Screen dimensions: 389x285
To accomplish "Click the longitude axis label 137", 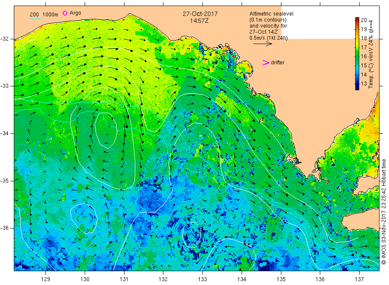I will click(x=359, y=279).
